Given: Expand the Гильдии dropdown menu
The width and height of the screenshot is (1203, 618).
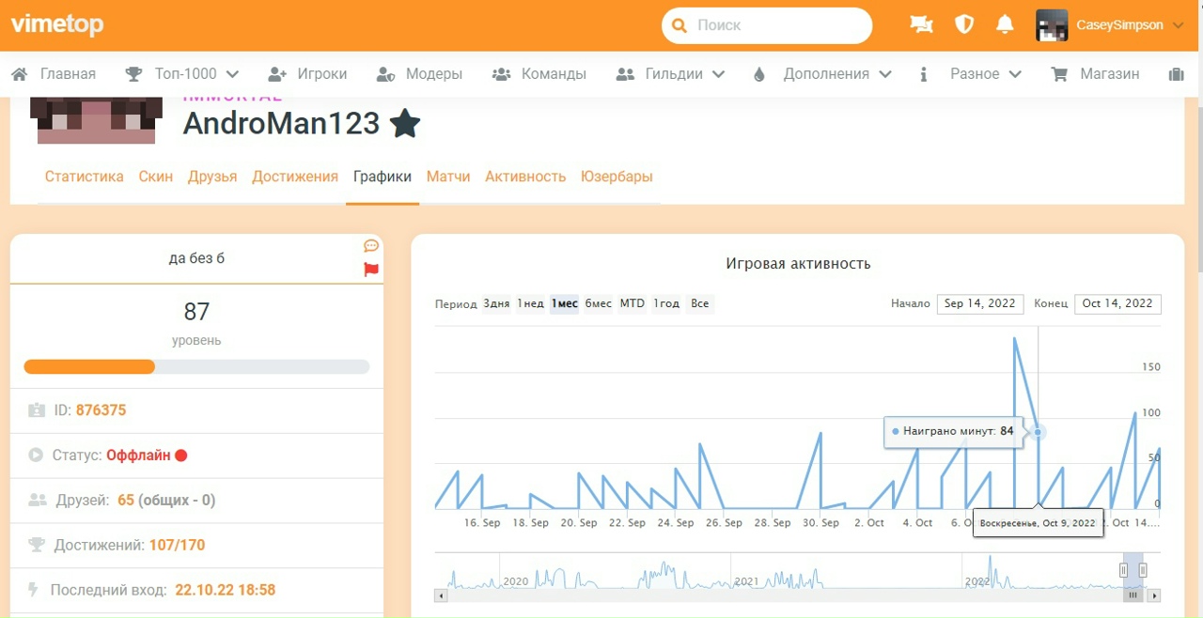Looking at the screenshot, I should coord(670,74).
